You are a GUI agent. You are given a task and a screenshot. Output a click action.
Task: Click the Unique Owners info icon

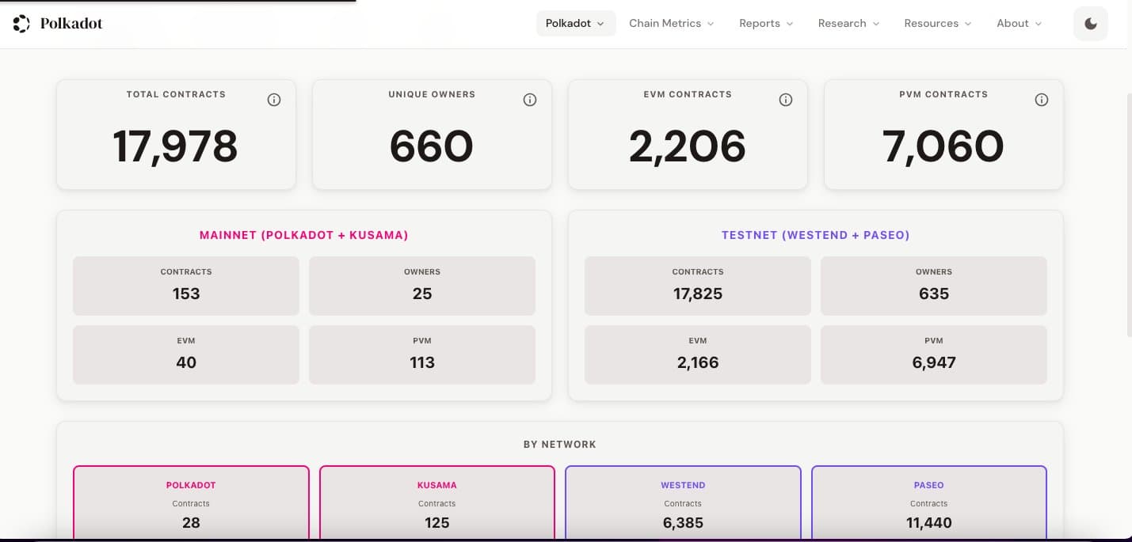(x=529, y=100)
